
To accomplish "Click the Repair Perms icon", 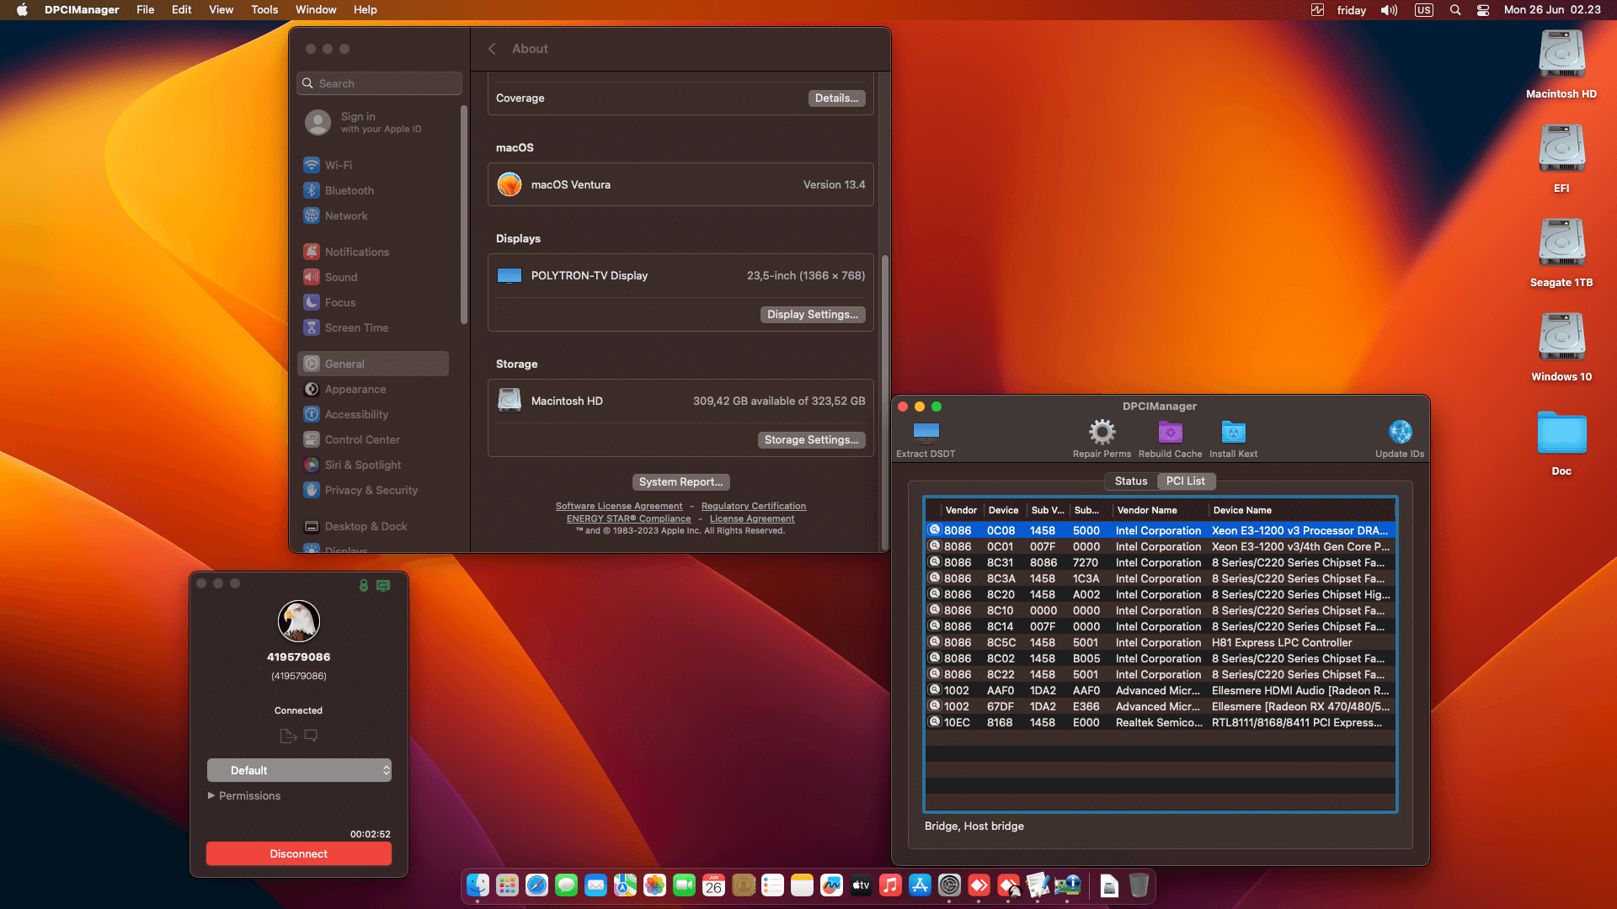I will [x=1102, y=433].
